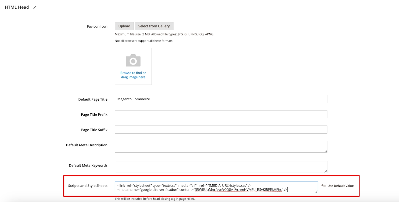The width and height of the screenshot is (399, 202).
Task: Open Select from Gallery for favicon
Action: click(x=154, y=26)
